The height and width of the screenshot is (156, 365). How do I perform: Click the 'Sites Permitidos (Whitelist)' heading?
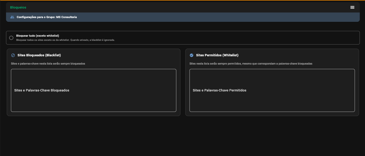pyautogui.click(x=217, y=55)
